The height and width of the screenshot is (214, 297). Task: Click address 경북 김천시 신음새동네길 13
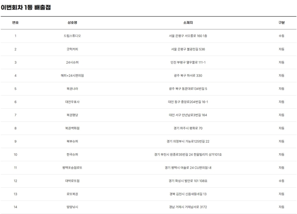tap(188, 194)
